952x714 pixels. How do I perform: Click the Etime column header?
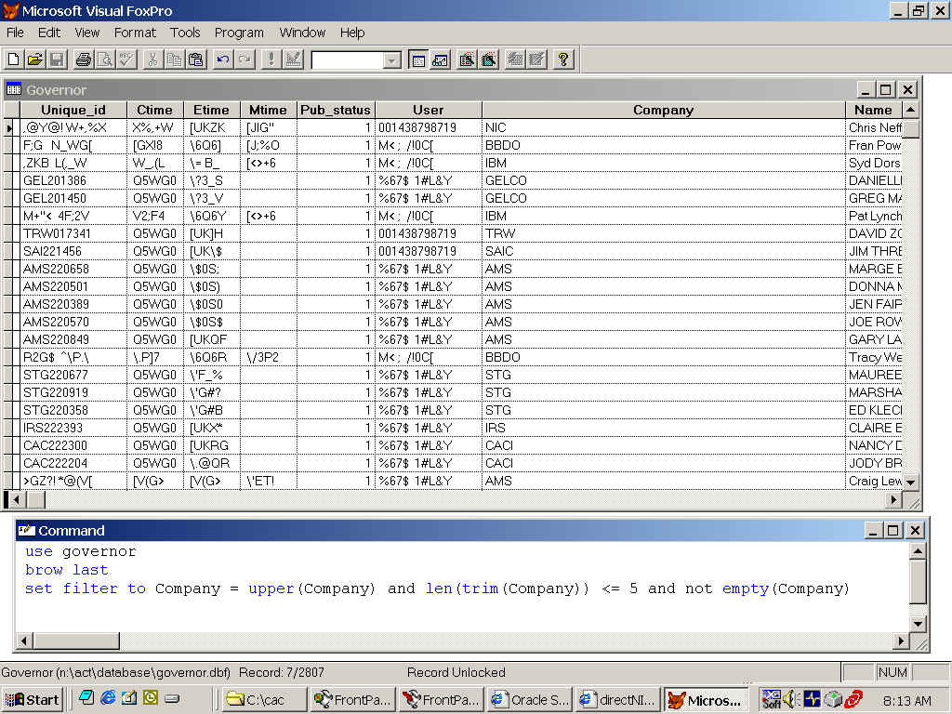[x=211, y=110]
